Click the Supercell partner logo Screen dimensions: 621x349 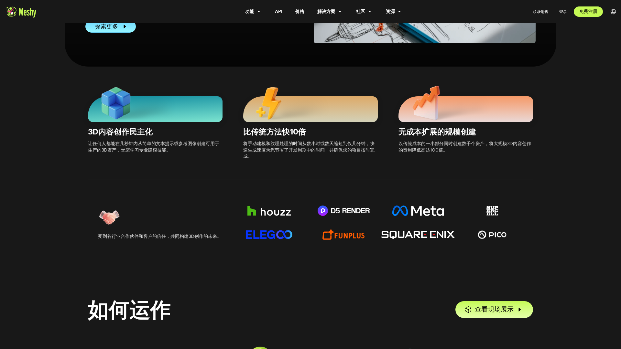pos(492,211)
